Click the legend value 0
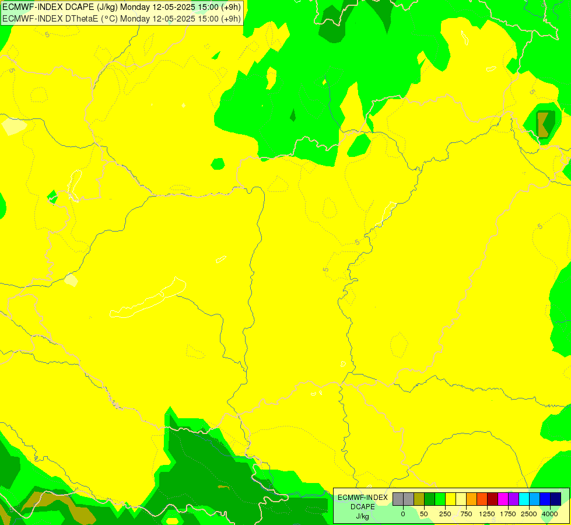The width and height of the screenshot is (571, 525). click(403, 514)
